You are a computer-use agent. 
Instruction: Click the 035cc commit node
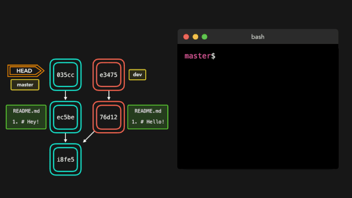pos(65,75)
